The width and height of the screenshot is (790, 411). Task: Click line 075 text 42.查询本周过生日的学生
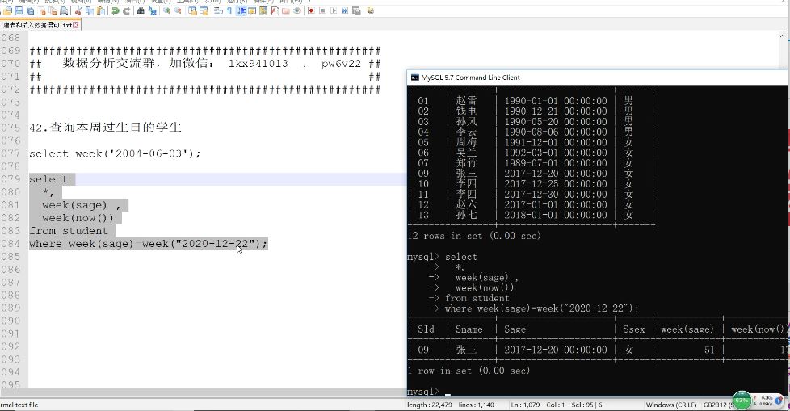(105, 128)
